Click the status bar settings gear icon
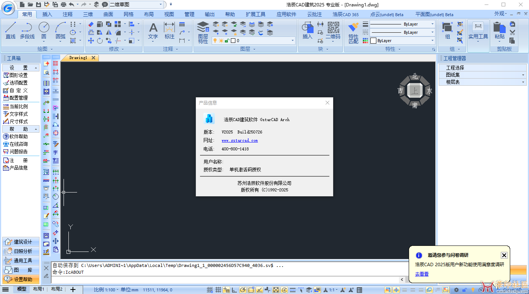Viewport: 529px width, 294px height. click(456, 290)
